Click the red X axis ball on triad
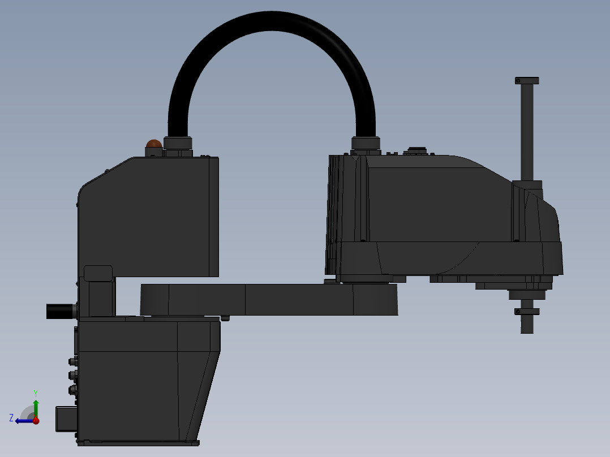Image resolution: width=610 pixels, height=457 pixels. [x=36, y=420]
